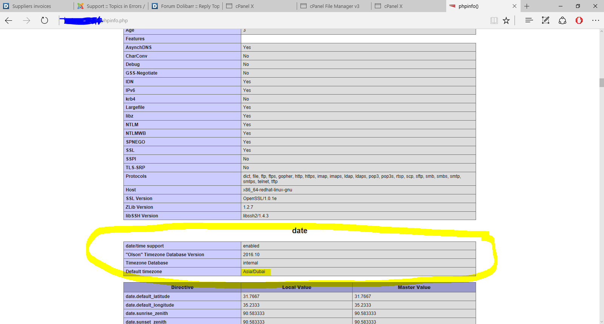Refresh the phpinfo page
Image resolution: width=604 pixels, height=324 pixels.
pos(45,21)
